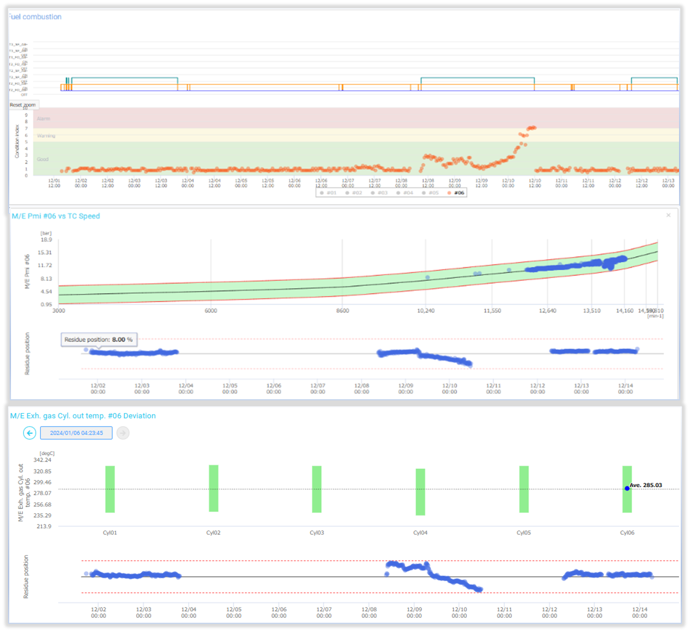Click the Cyl06 average data point
The width and height of the screenshot is (690, 632).
pyautogui.click(x=627, y=489)
